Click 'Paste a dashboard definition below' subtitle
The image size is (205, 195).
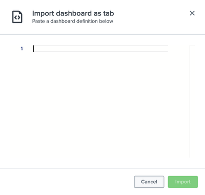(73, 21)
